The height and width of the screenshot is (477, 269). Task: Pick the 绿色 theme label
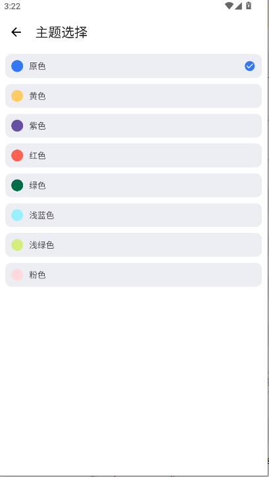(x=37, y=186)
